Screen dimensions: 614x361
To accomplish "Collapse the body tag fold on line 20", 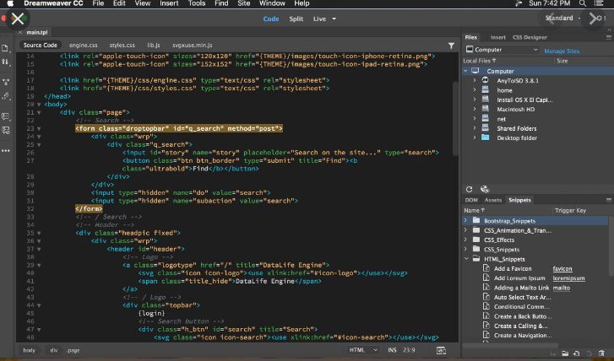I will click(39, 105).
